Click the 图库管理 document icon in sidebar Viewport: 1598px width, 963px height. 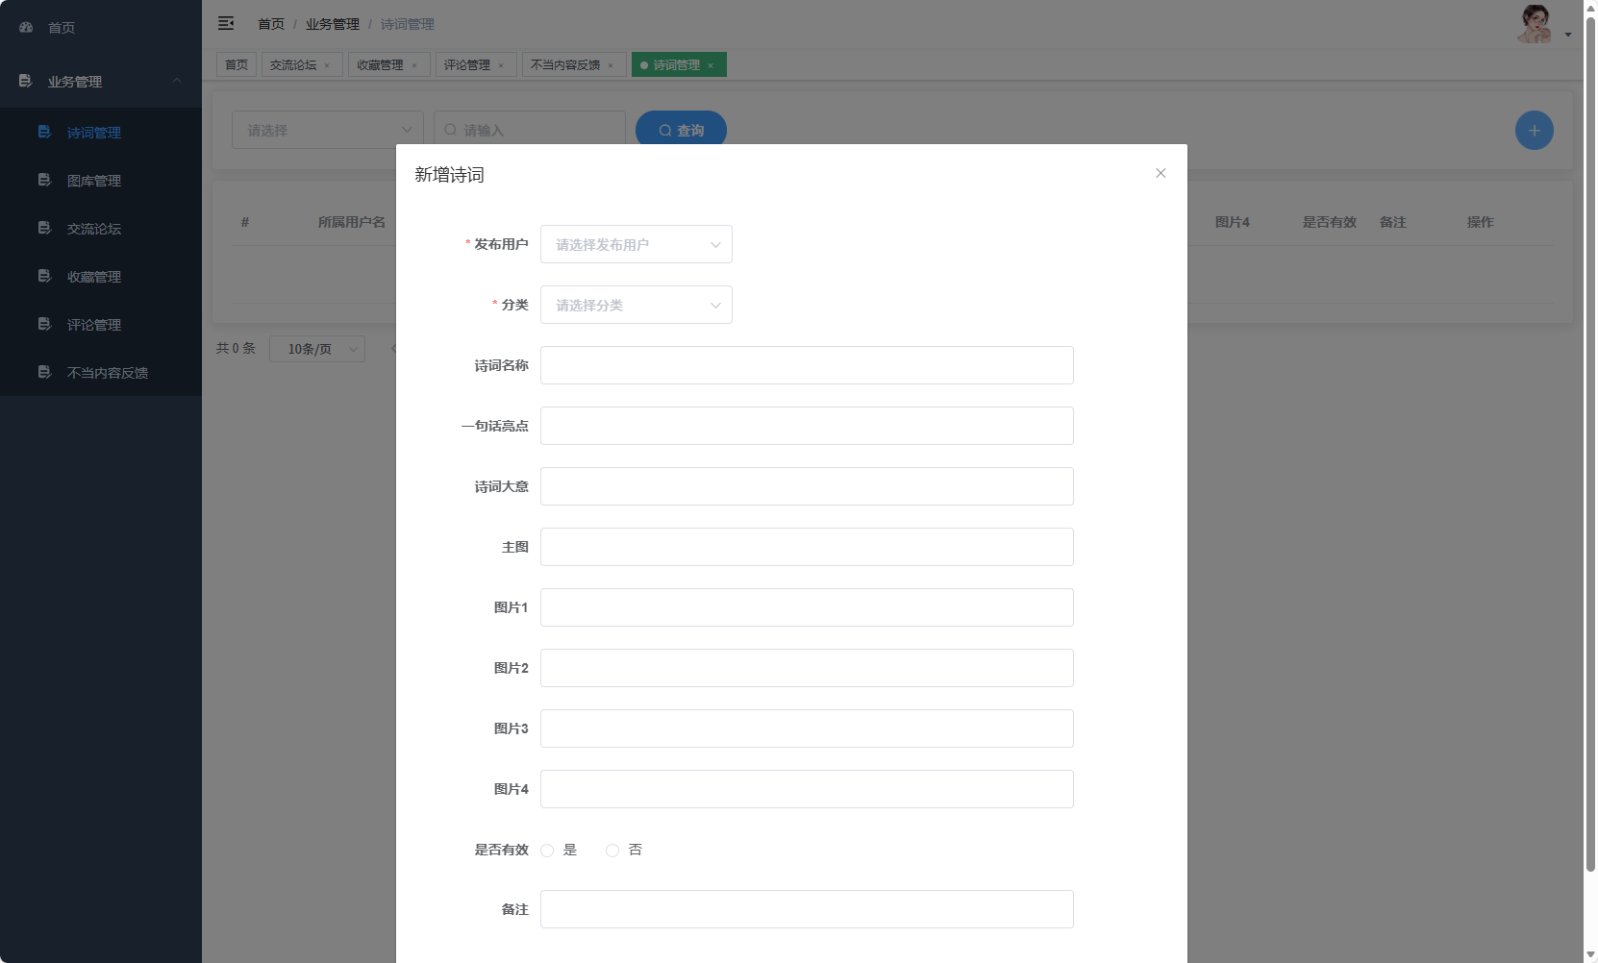point(44,180)
